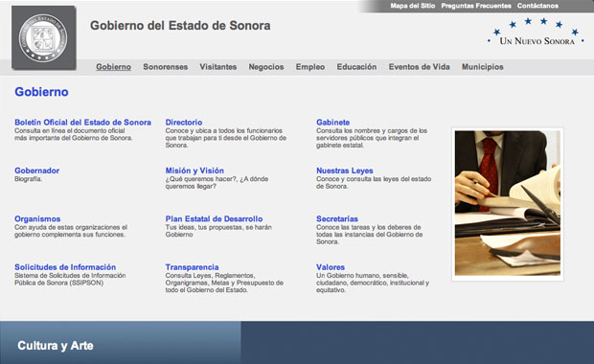The height and width of the screenshot is (364, 594).
Task: Open the Educación menu item
Action: coord(356,67)
